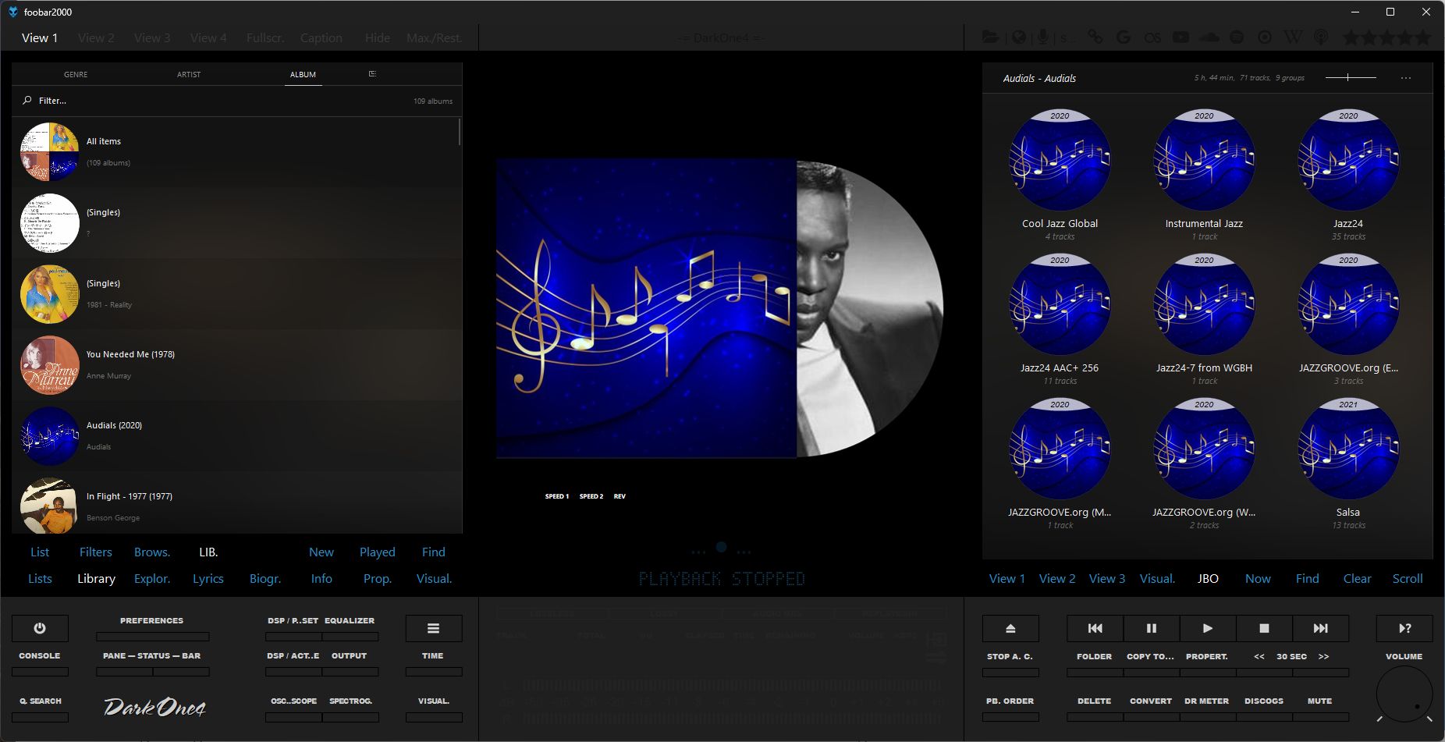Click the podcast icon beside the rating stars

click(x=1320, y=37)
